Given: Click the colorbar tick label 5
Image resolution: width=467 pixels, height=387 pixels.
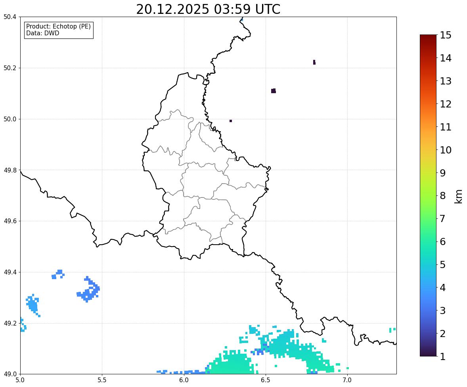Looking at the screenshot, I should point(443,264).
